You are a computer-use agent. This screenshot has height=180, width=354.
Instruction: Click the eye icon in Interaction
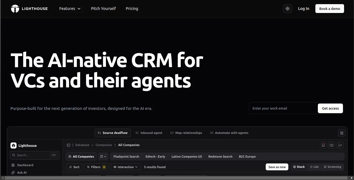click(x=115, y=167)
